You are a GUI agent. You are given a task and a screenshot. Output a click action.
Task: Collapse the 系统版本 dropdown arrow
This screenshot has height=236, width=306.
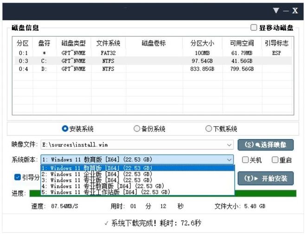(229, 160)
